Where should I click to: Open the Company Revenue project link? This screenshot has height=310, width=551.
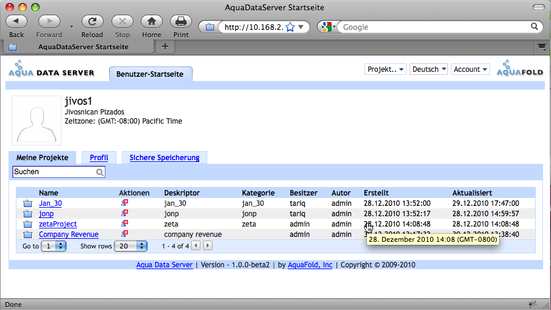(x=68, y=234)
